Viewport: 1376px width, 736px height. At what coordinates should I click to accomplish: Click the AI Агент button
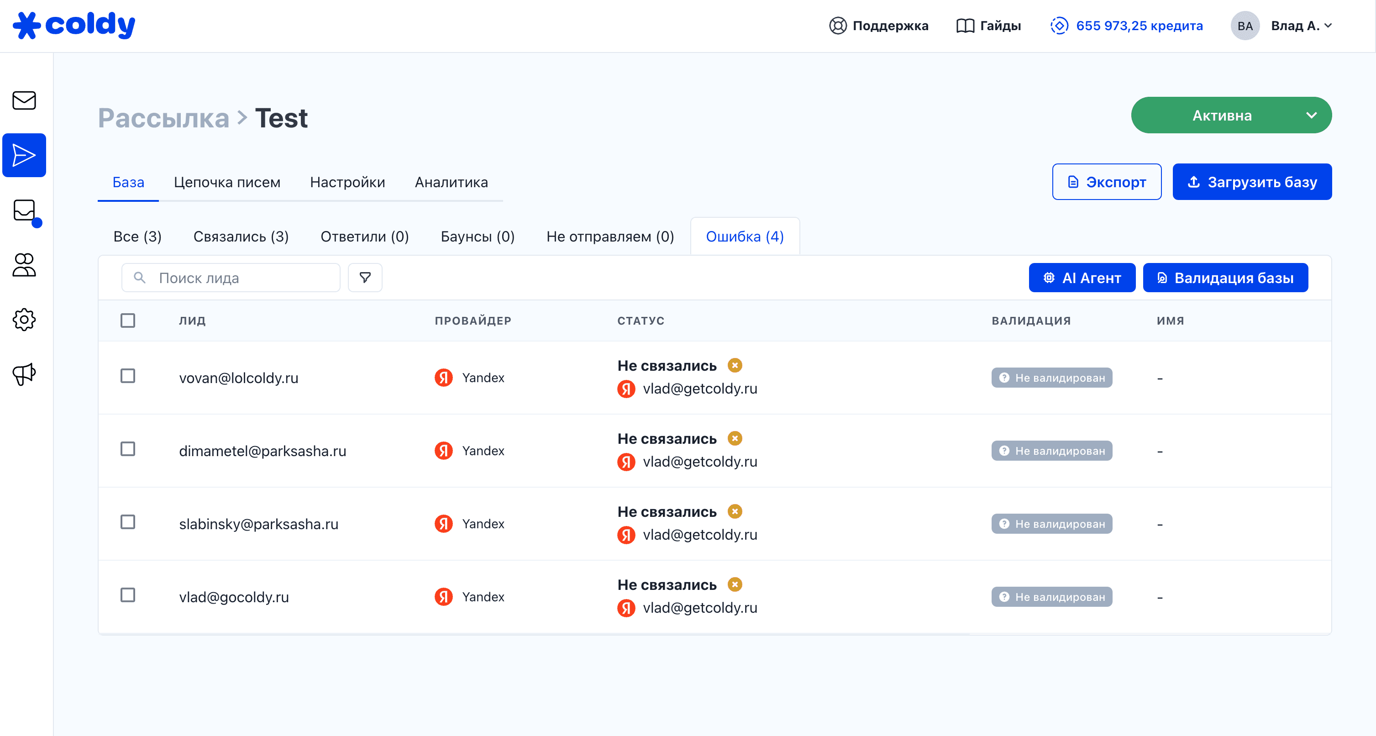[1082, 278]
